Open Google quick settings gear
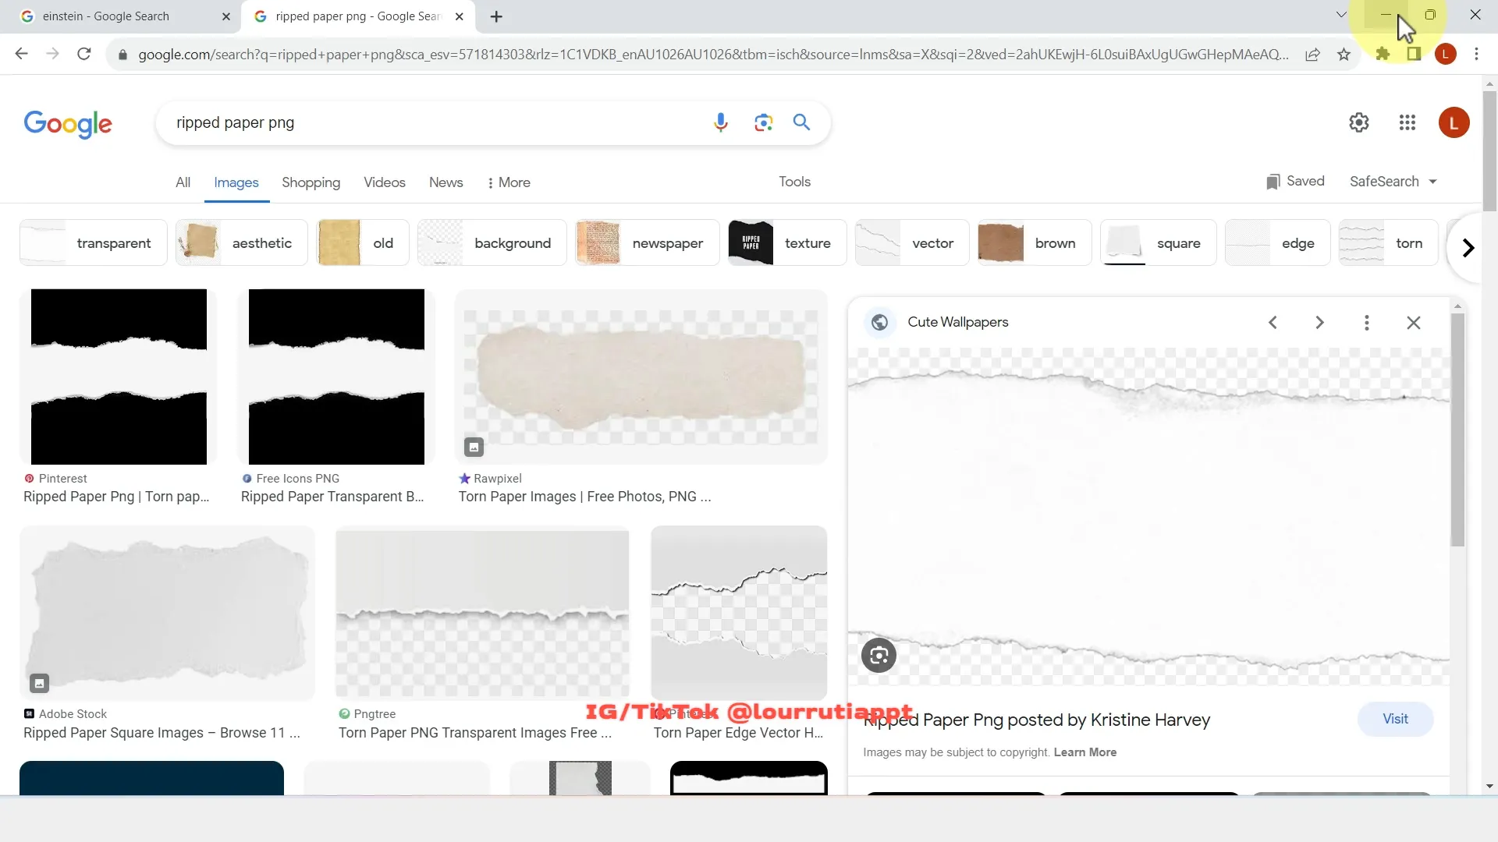Image resolution: width=1498 pixels, height=842 pixels. tap(1359, 122)
